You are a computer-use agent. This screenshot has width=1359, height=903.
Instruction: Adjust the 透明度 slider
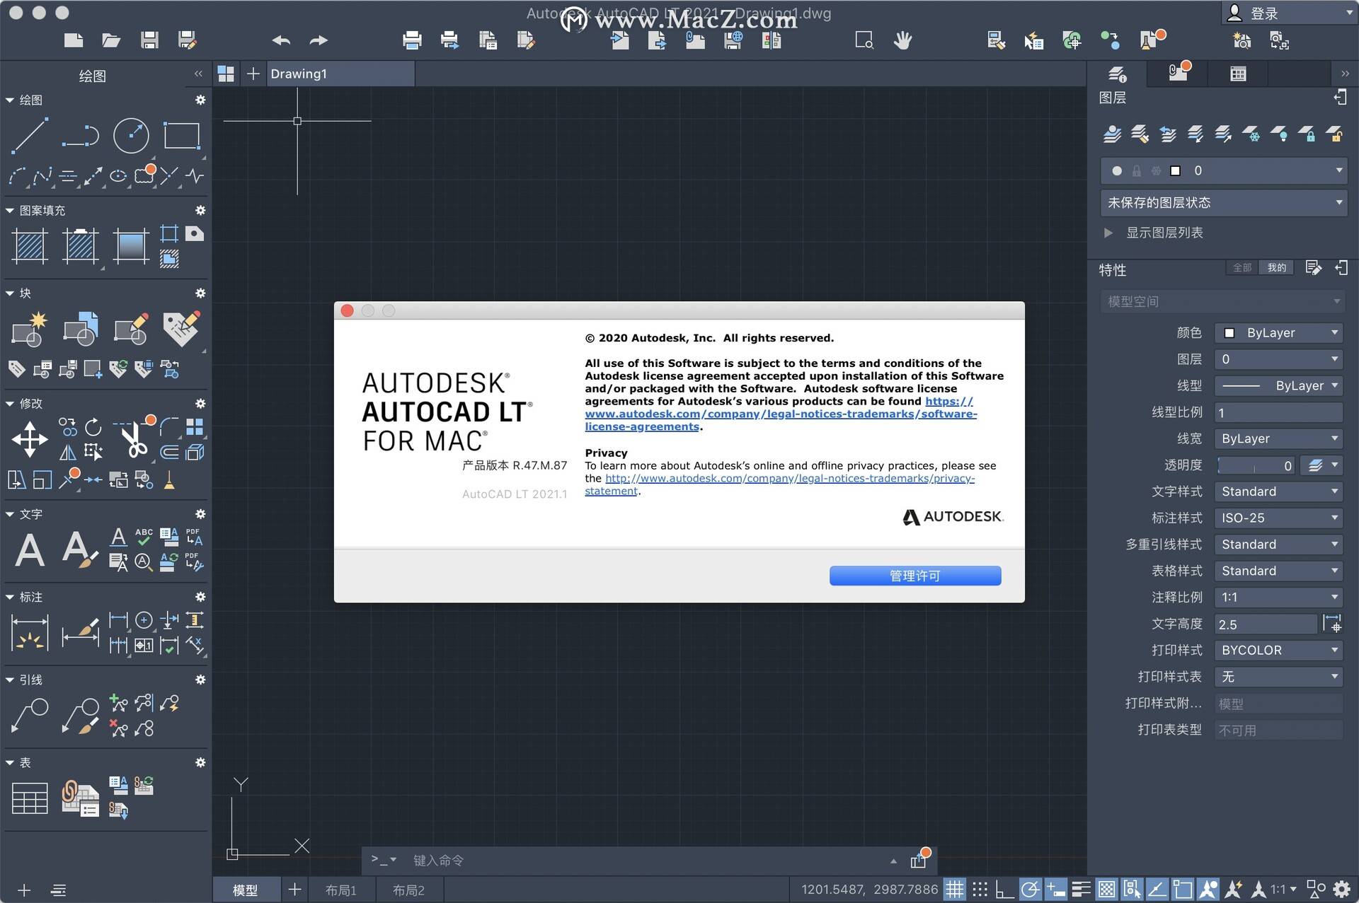1256,465
